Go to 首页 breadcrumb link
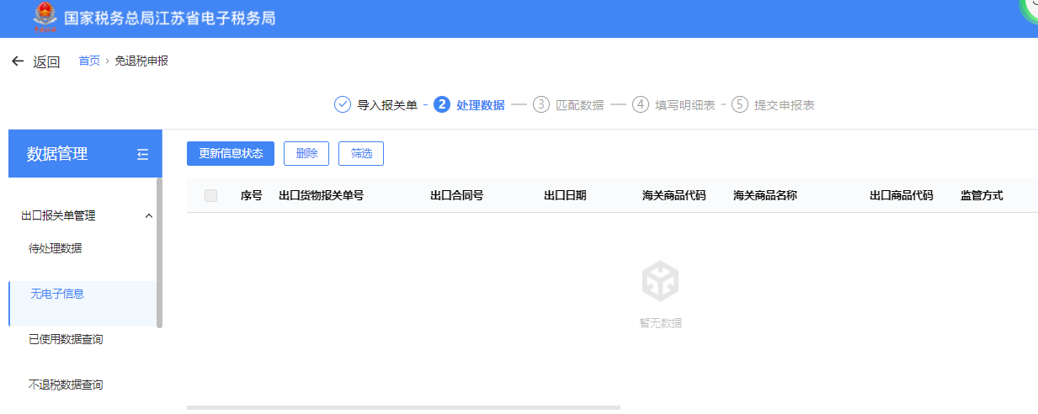Viewport: 1038px width, 414px height. point(89,61)
